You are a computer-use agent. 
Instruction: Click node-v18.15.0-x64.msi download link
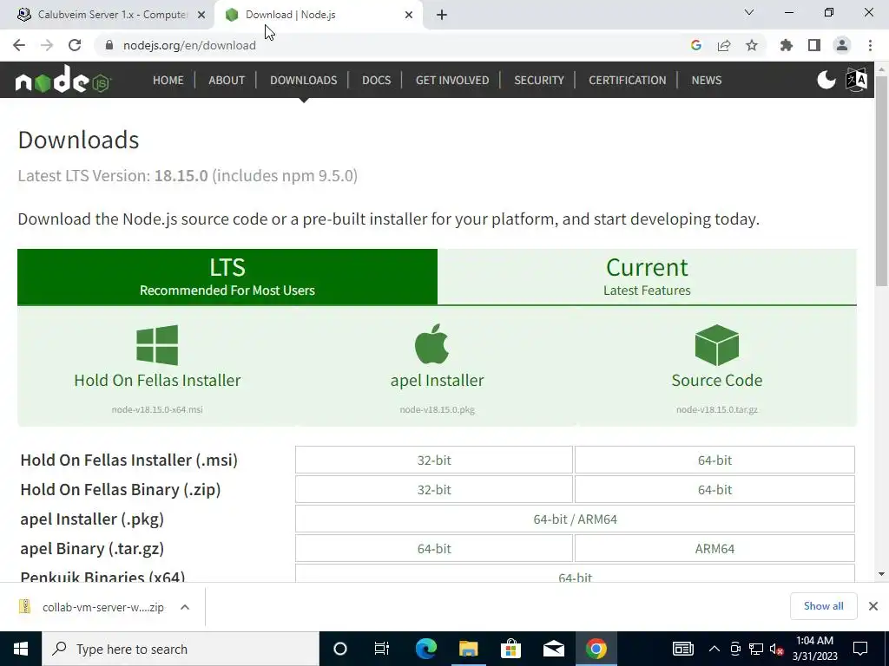(x=157, y=409)
